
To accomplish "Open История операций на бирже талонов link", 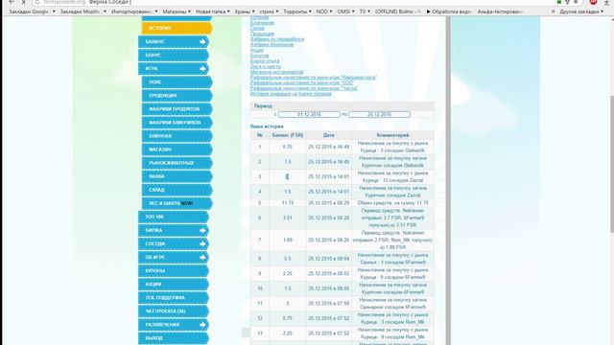I will (x=291, y=94).
